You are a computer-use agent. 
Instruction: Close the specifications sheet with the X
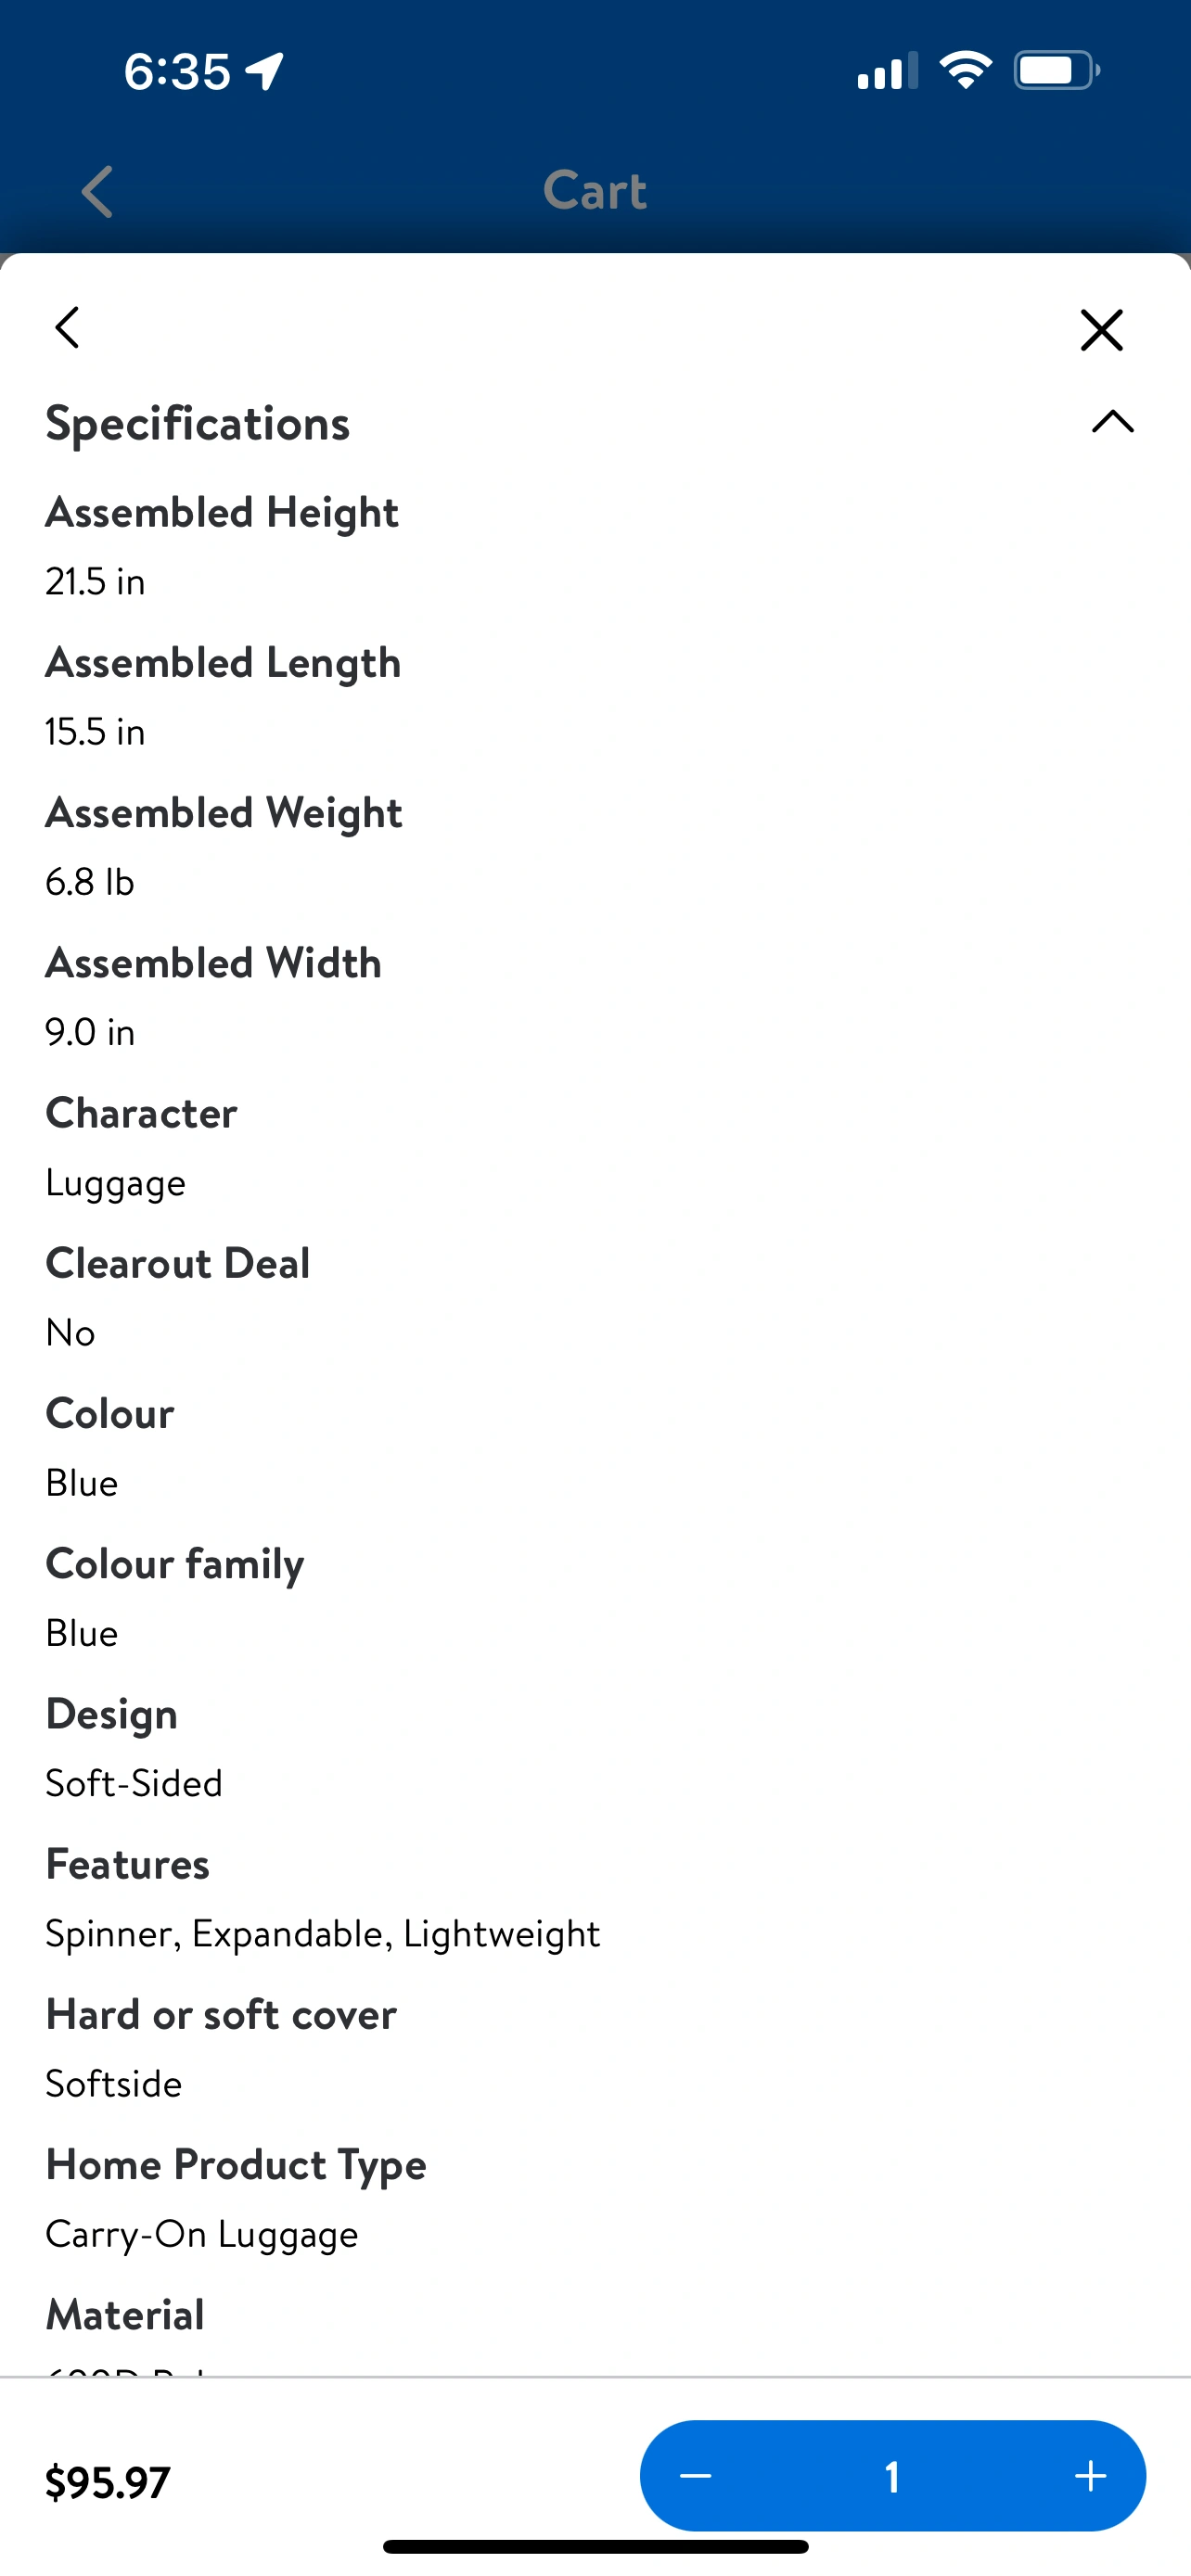(x=1101, y=330)
